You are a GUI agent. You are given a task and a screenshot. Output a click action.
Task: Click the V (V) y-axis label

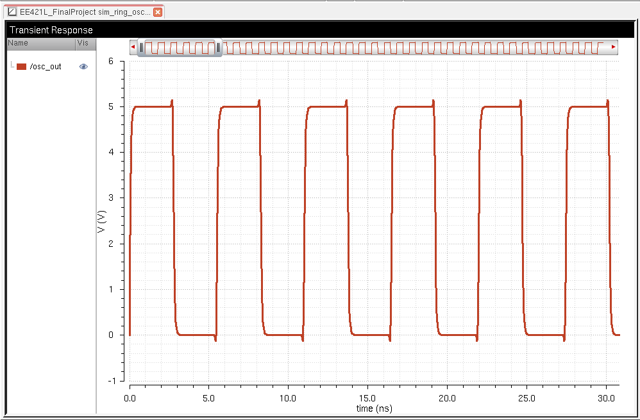[101, 221]
